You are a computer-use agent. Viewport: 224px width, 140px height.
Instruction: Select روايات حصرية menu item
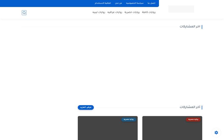(132, 12)
